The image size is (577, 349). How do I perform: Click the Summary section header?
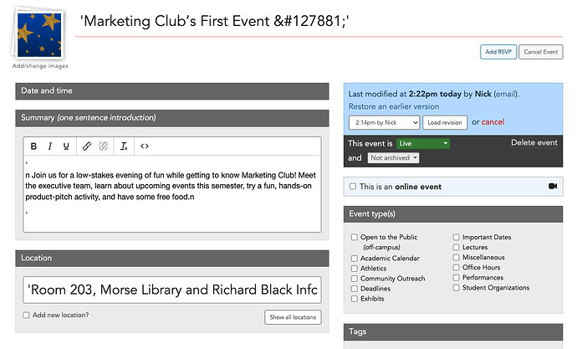[x=172, y=118]
